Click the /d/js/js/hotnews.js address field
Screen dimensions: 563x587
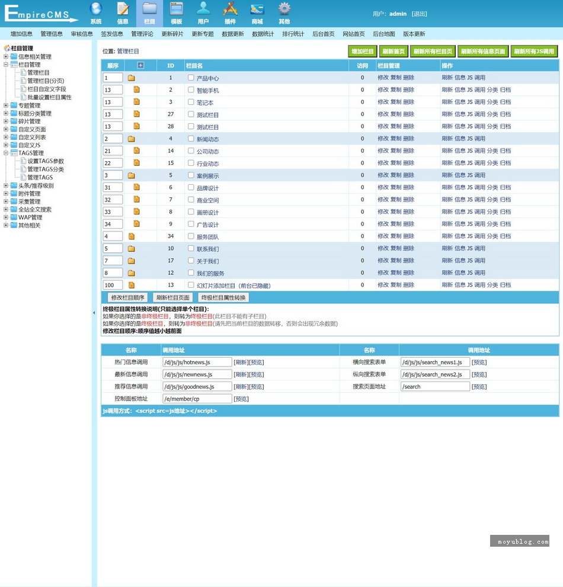point(197,362)
